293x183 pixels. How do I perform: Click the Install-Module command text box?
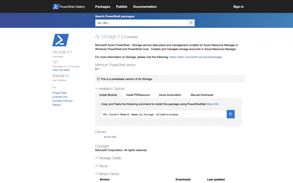164,114
